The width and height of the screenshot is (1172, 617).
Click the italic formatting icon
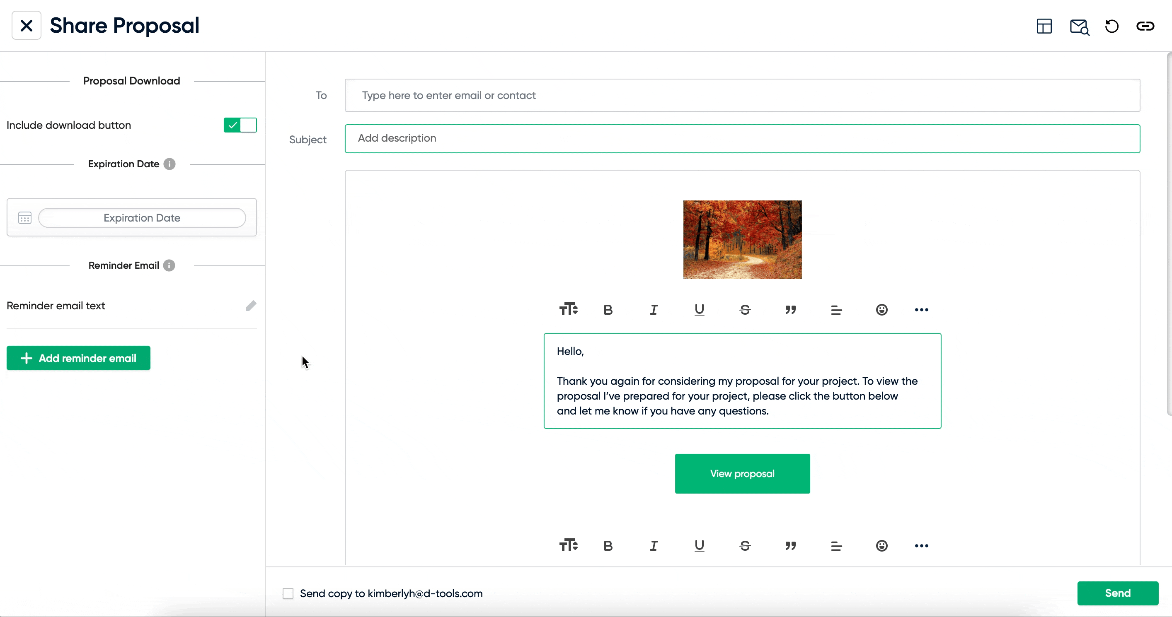pos(654,310)
